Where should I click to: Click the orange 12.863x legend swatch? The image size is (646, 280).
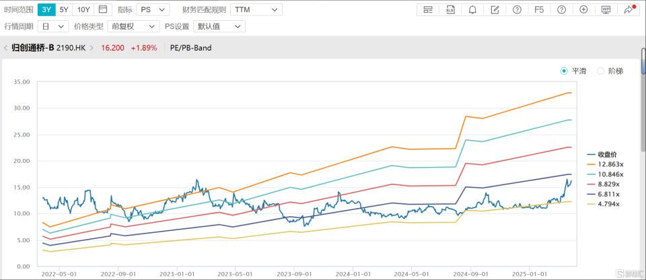point(591,164)
